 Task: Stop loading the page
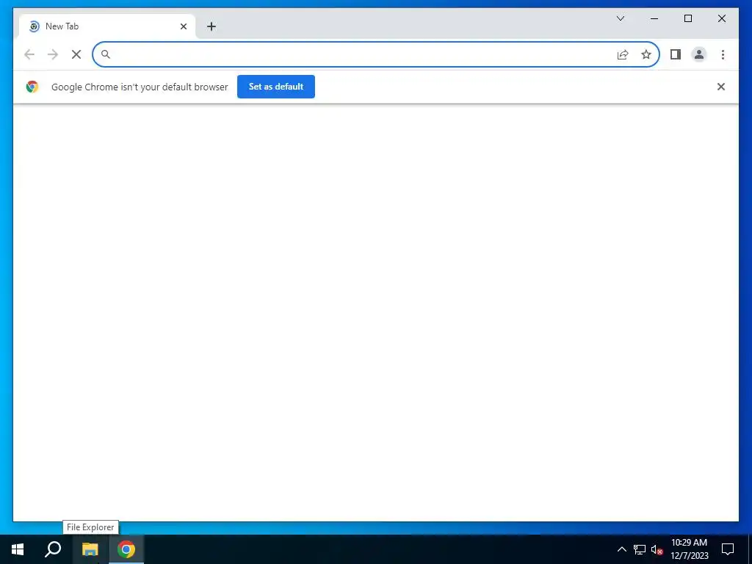pyautogui.click(x=76, y=54)
